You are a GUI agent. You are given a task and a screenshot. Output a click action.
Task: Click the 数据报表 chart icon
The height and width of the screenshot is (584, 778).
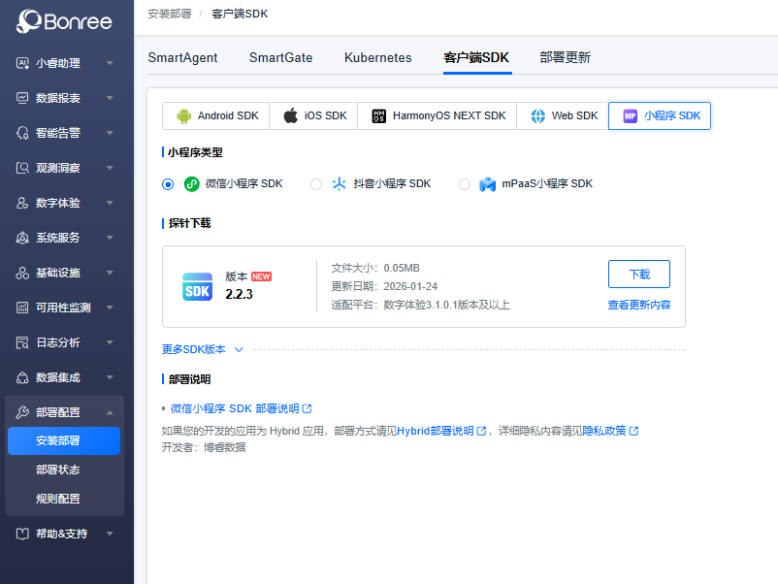tap(22, 98)
